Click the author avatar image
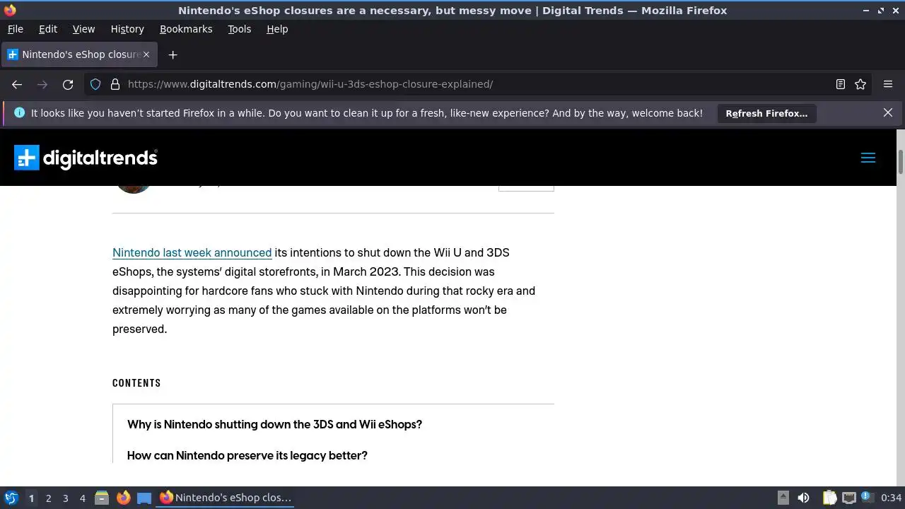The image size is (905, 509). pyautogui.click(x=133, y=189)
